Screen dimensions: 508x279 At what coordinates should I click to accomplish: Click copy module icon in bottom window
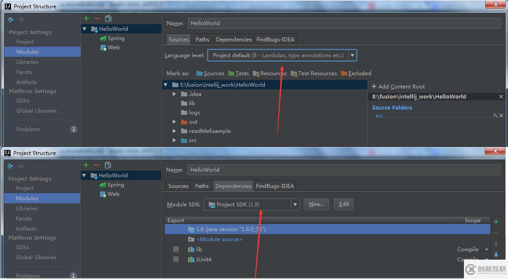click(x=108, y=165)
